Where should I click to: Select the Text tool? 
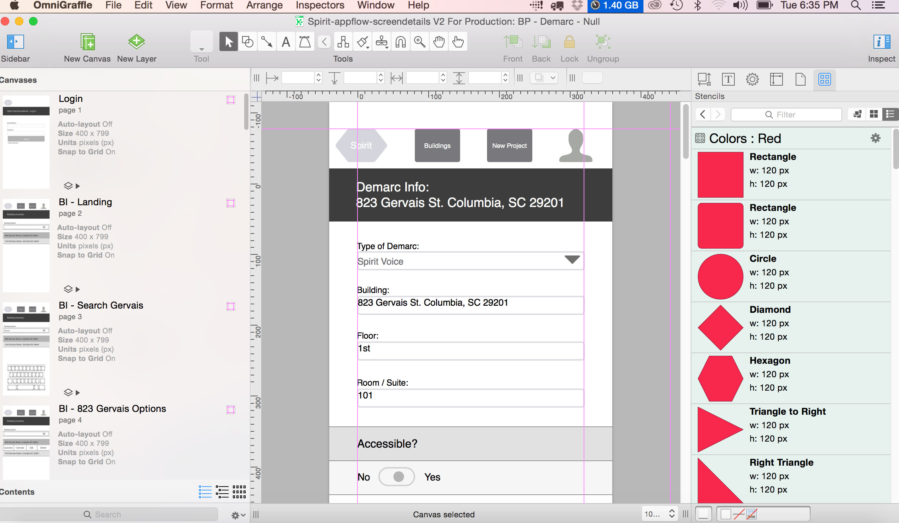pyautogui.click(x=286, y=42)
